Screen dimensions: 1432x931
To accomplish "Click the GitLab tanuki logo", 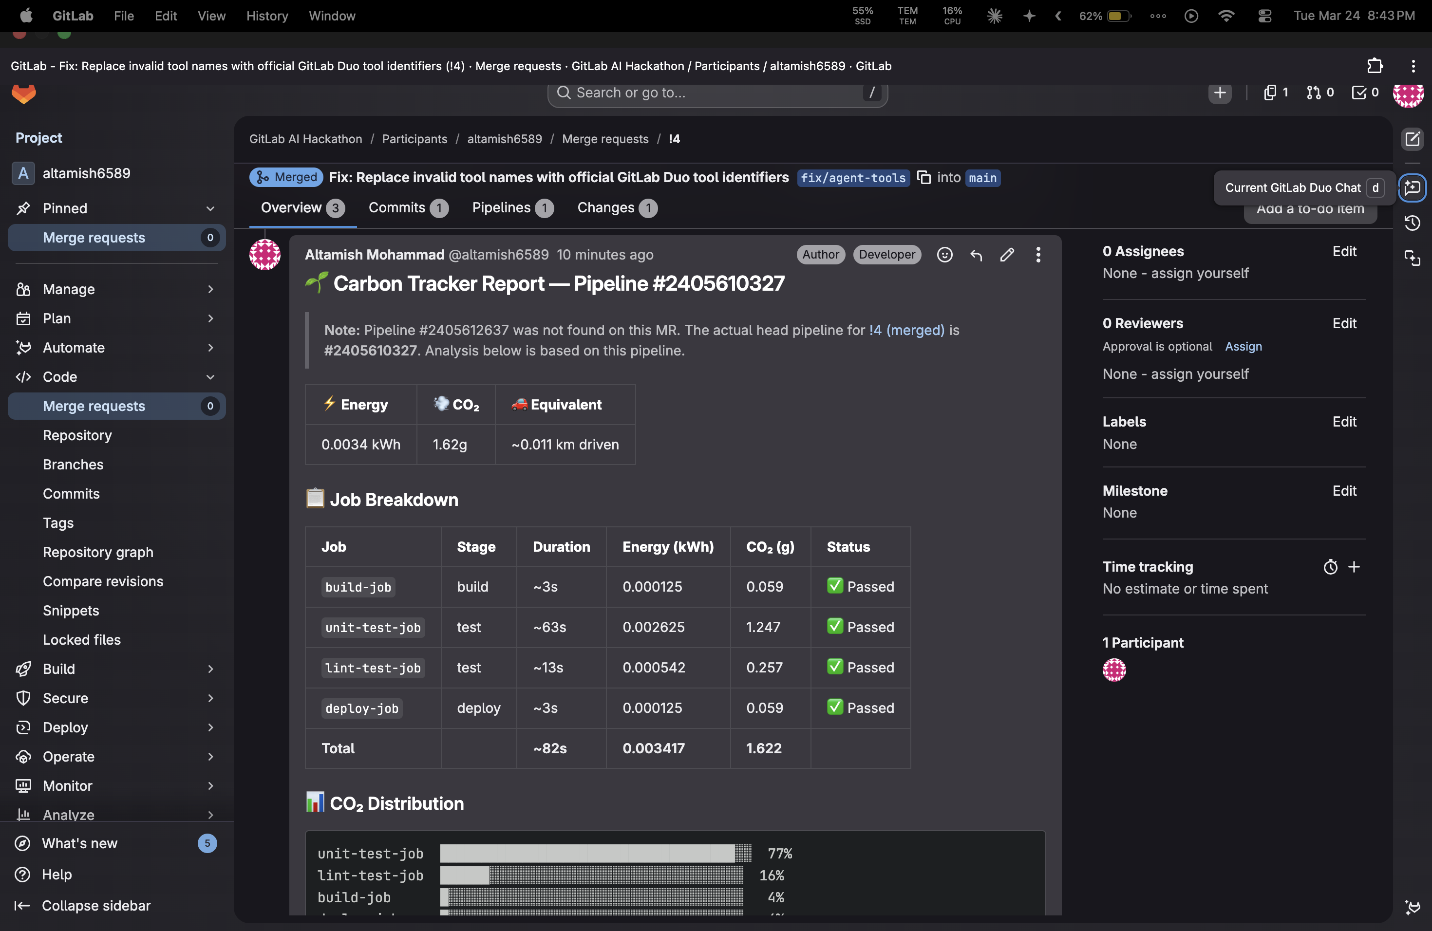I will pos(24,93).
